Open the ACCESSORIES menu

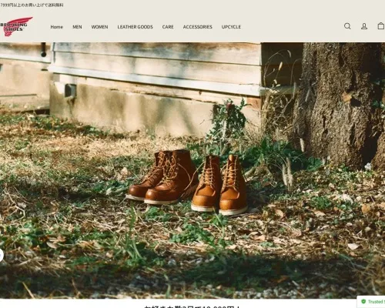click(198, 27)
